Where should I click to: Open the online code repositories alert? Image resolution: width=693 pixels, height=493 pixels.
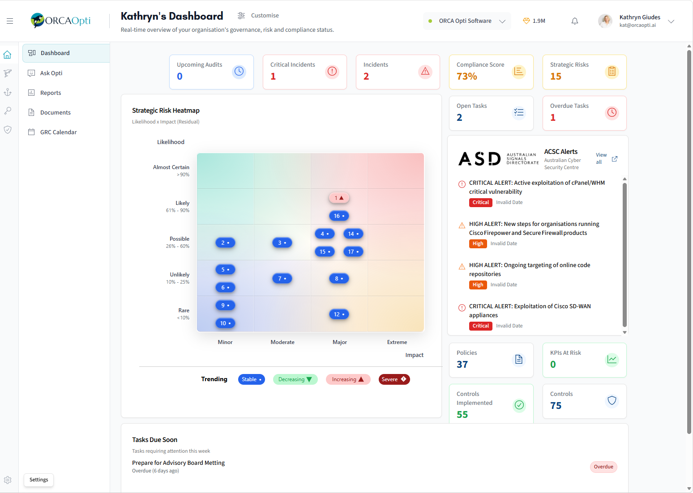click(x=530, y=270)
